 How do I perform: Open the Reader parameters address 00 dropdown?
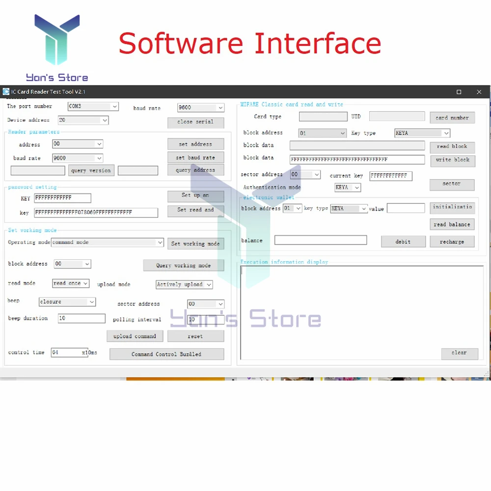(78, 144)
